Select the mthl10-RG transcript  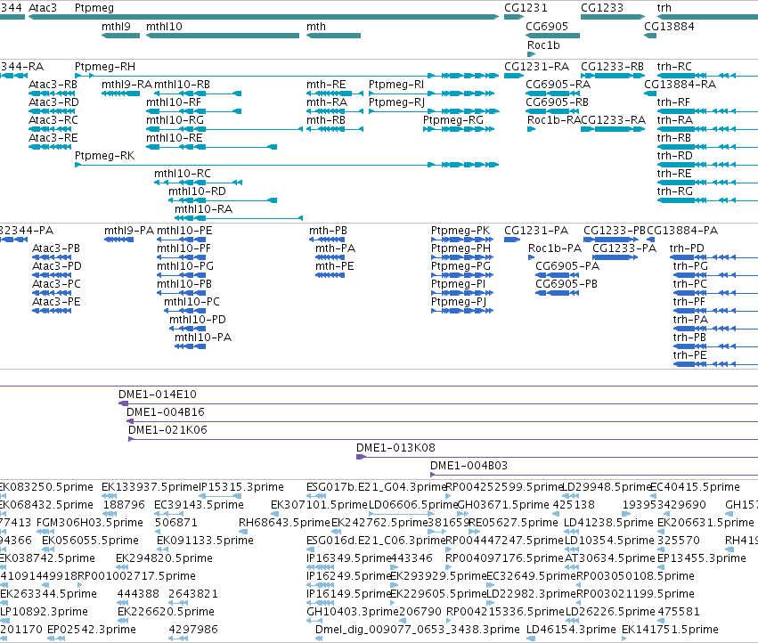click(x=224, y=129)
